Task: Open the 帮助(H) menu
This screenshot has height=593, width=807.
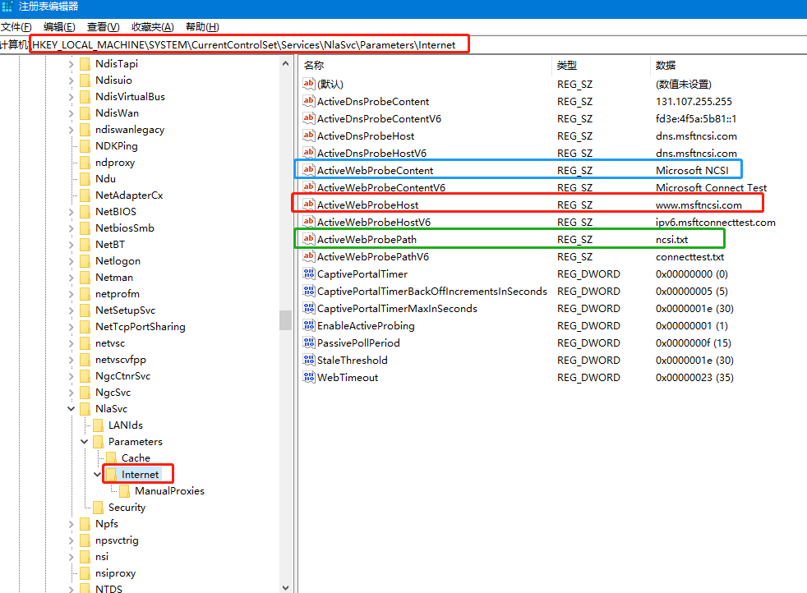Action: tap(202, 27)
